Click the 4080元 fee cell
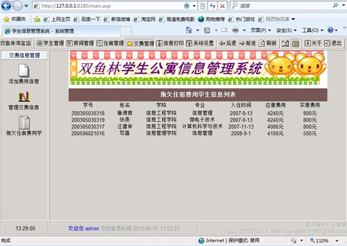The image size is (347, 246). click(275, 126)
